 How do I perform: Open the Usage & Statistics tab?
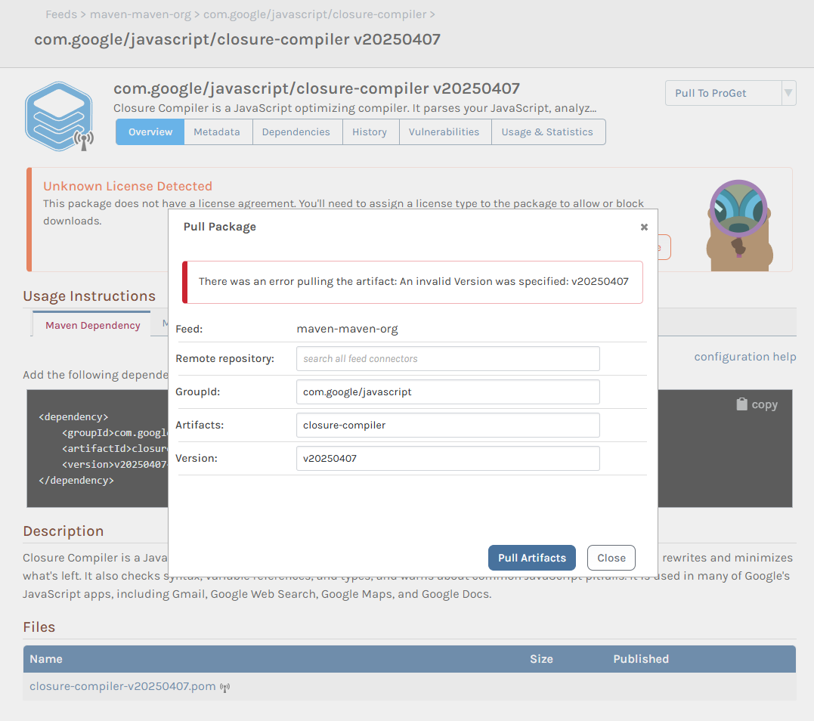coord(547,132)
